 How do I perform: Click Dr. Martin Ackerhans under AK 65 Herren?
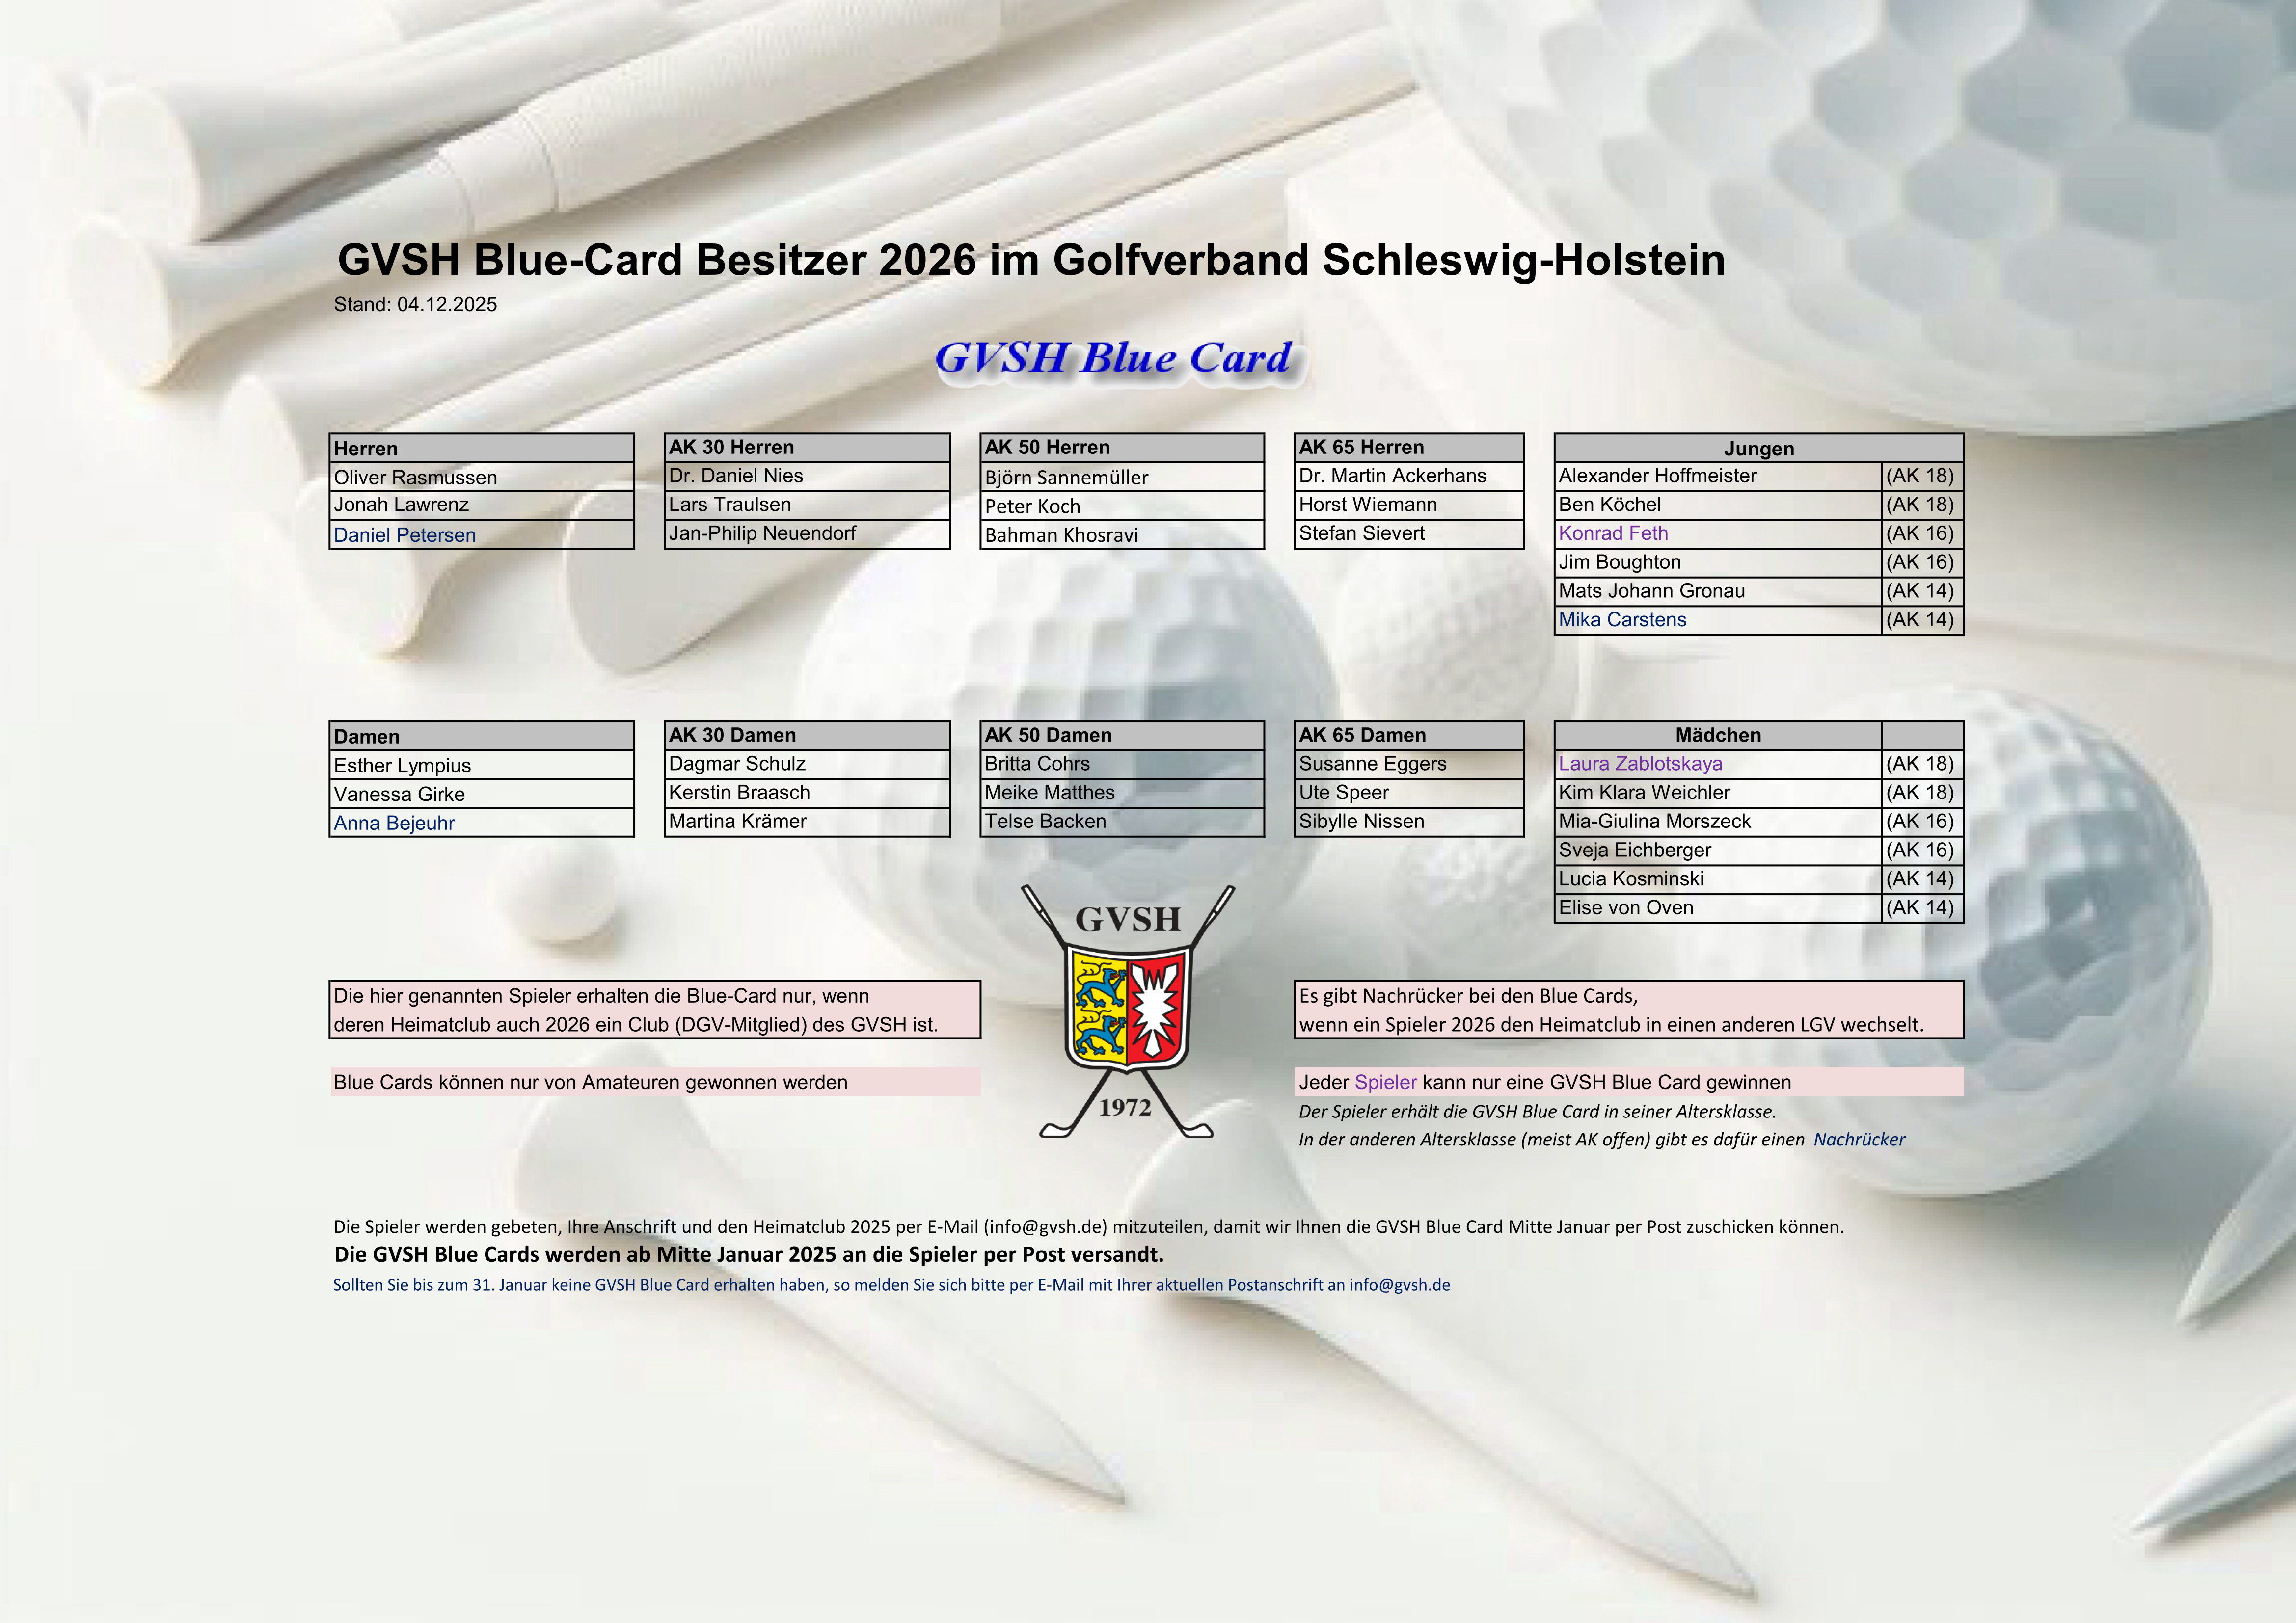click(x=1392, y=476)
